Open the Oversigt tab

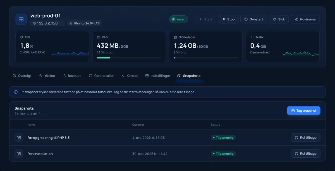click(x=22, y=76)
